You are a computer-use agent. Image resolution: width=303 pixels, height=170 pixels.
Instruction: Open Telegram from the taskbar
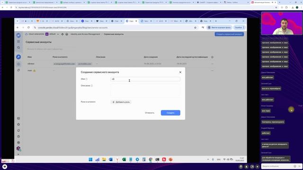coord(137,160)
